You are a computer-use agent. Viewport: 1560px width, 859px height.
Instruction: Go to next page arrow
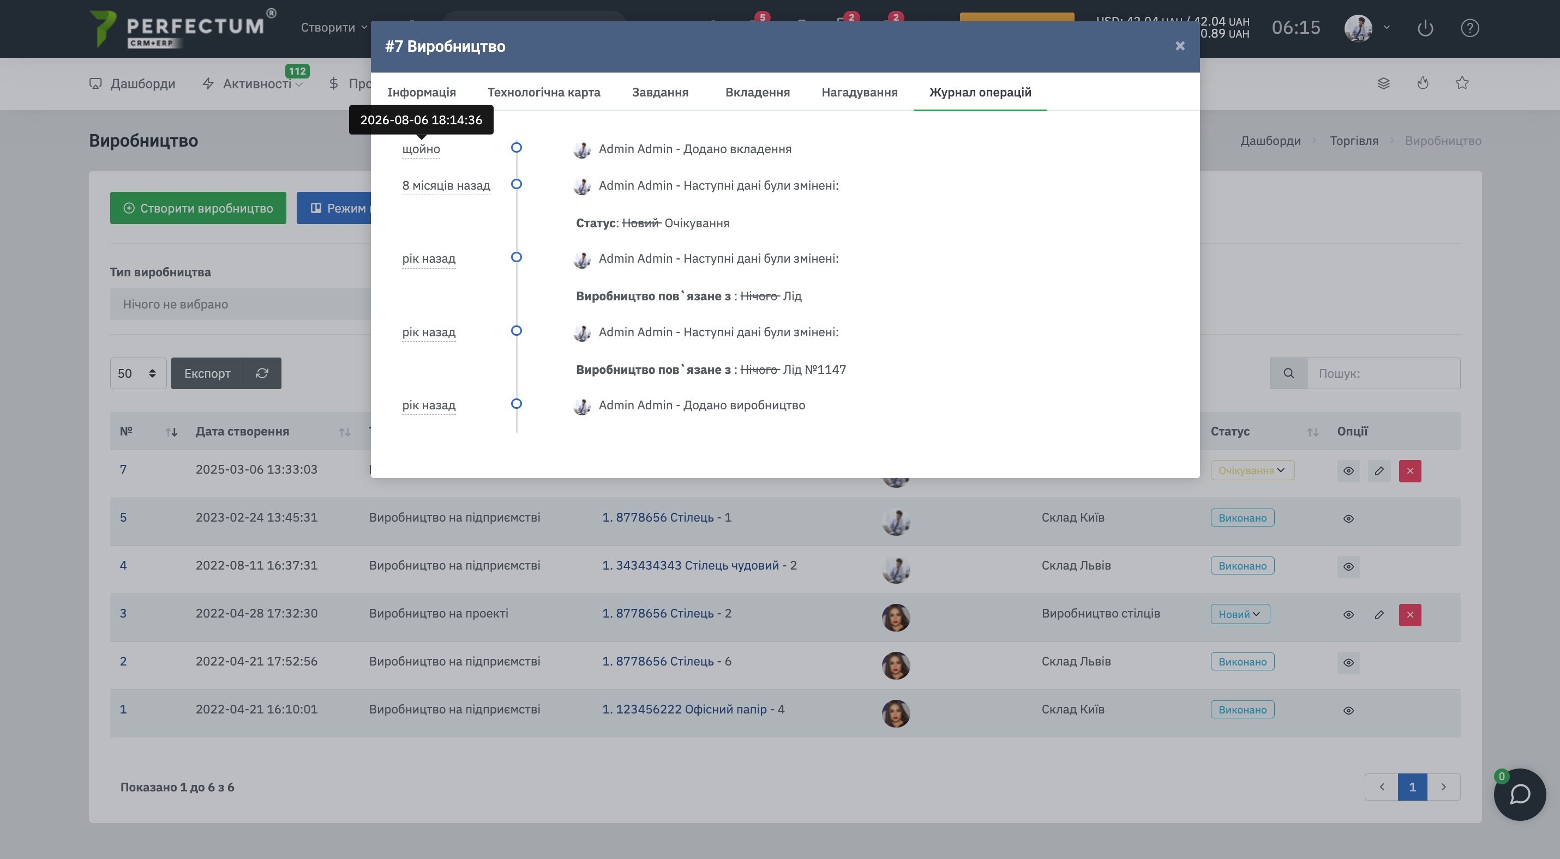[x=1444, y=787]
